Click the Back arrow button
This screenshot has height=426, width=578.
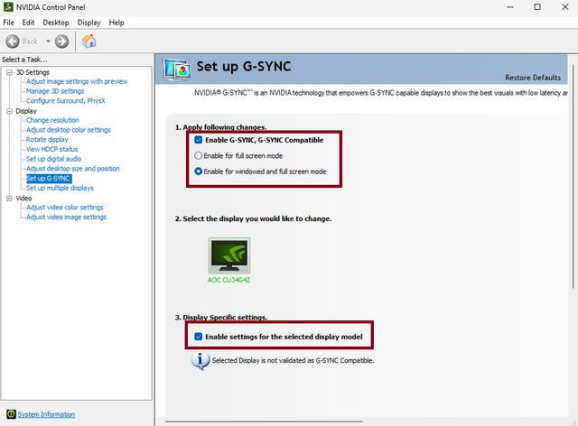(x=13, y=42)
